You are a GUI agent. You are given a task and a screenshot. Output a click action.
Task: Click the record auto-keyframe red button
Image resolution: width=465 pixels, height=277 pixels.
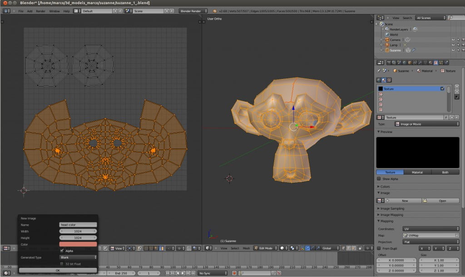[x=234, y=273]
